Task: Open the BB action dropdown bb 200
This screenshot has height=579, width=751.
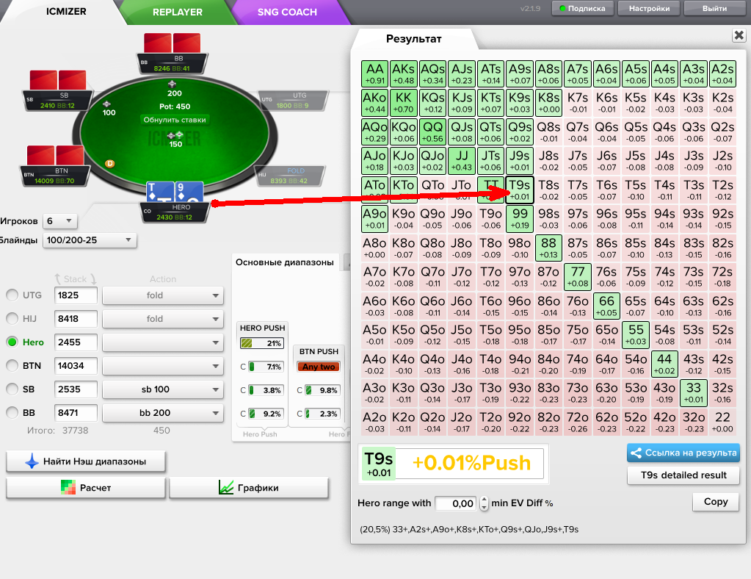Action: pyautogui.click(x=163, y=413)
